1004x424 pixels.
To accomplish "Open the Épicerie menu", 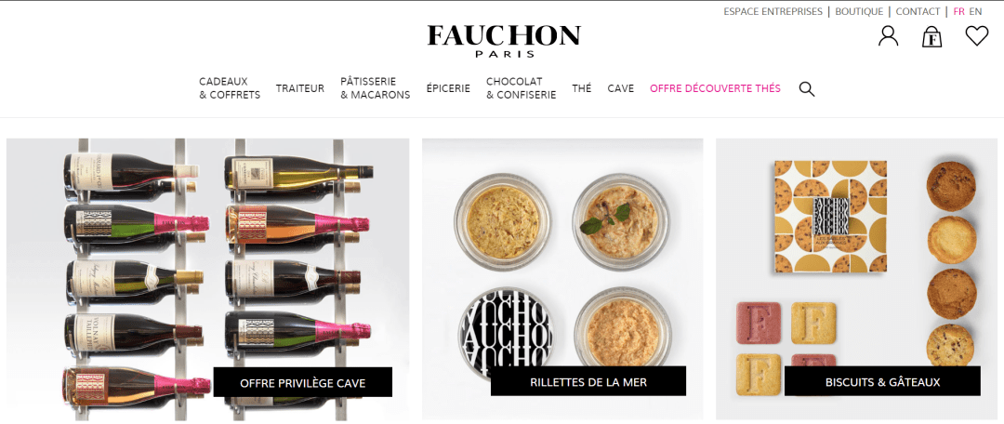I will [448, 88].
